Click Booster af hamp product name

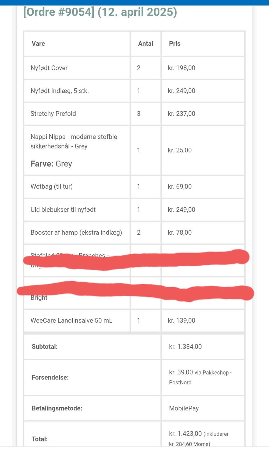point(76,233)
